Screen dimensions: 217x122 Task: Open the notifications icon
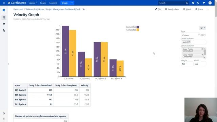[204, 3]
